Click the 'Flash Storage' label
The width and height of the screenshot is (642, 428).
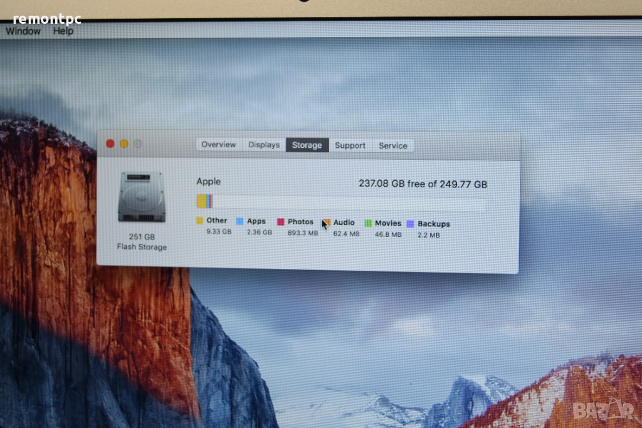142,247
